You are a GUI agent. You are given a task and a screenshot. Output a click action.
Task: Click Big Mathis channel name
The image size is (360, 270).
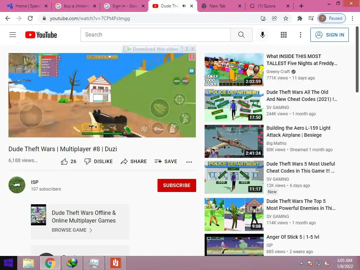point(276,143)
